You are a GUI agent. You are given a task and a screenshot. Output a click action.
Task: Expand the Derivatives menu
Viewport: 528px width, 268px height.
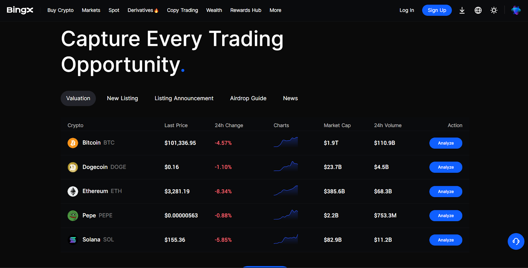(x=143, y=10)
